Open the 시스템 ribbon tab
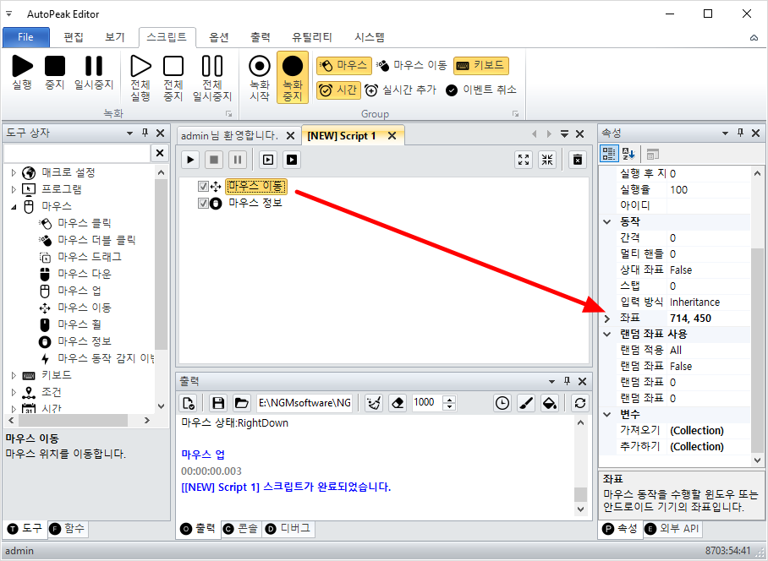This screenshot has height=561, width=768. coord(370,37)
